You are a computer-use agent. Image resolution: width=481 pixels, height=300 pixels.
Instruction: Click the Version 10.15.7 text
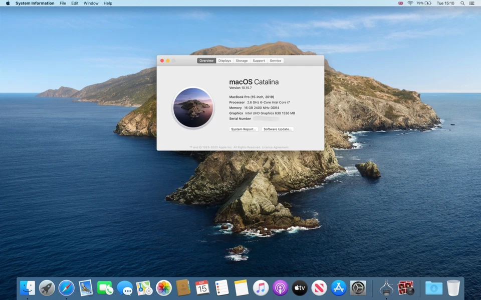[x=241, y=88]
